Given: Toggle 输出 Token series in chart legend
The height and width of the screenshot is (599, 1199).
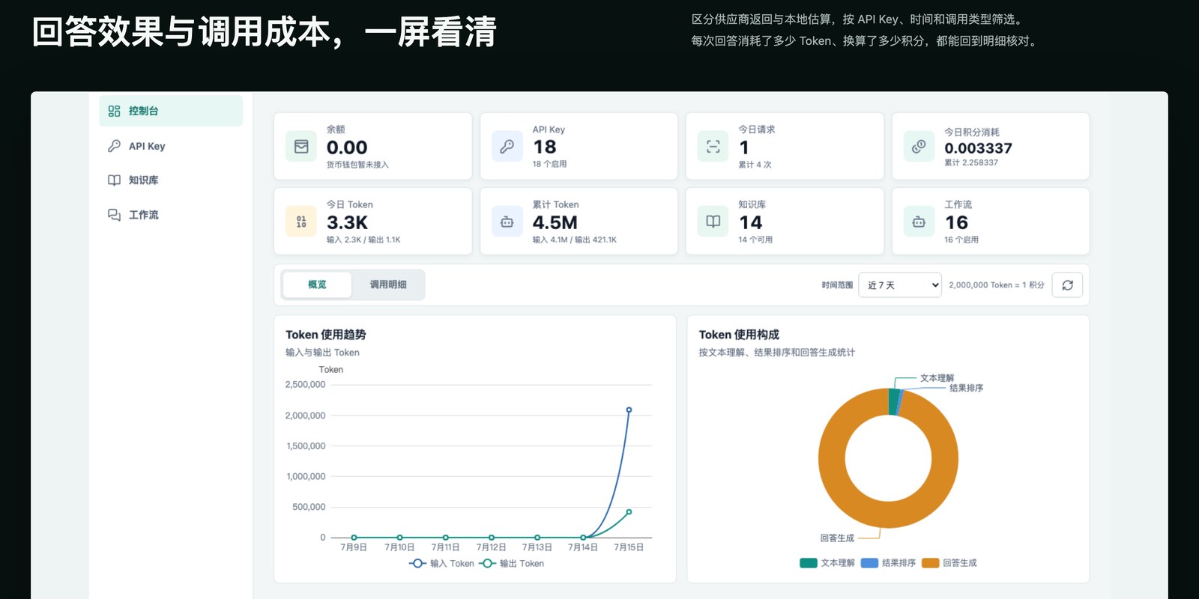Looking at the screenshot, I should [x=512, y=564].
